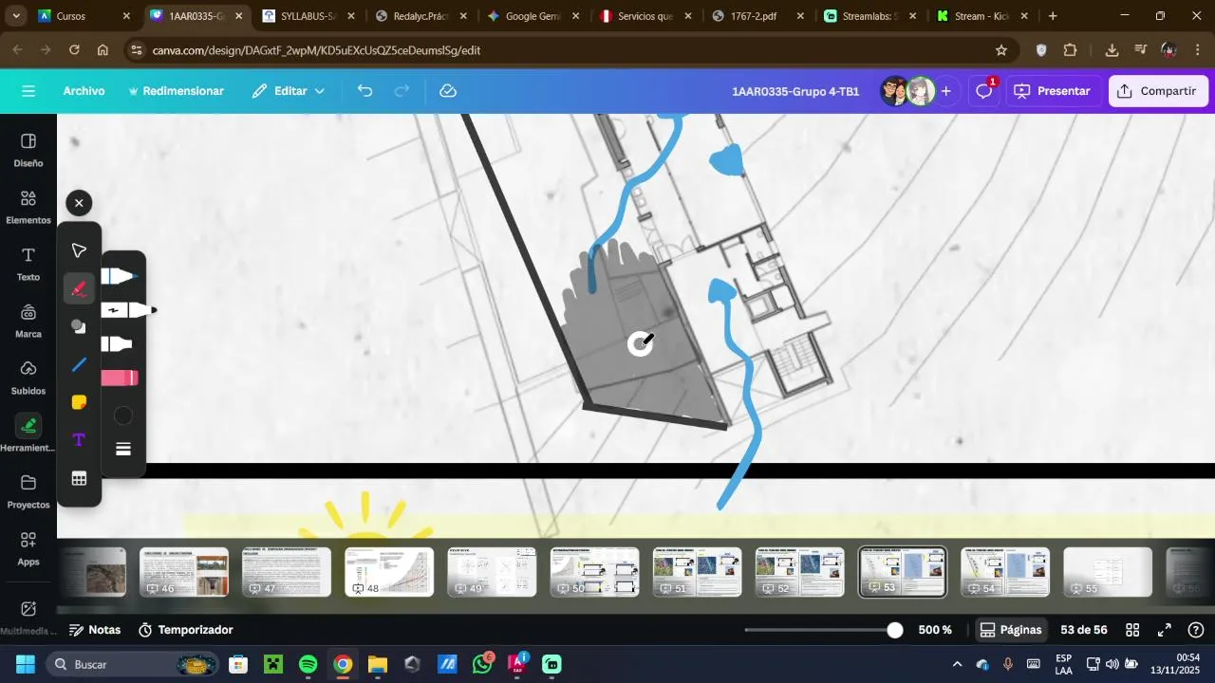
Task: Open the stroke thickness settings
Action: tap(123, 450)
